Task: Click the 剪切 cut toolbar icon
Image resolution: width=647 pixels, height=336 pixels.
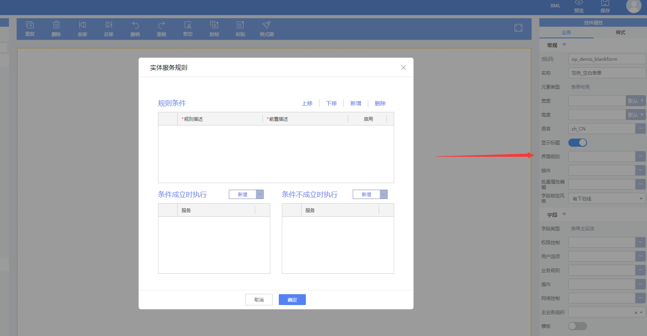Action: point(188,25)
